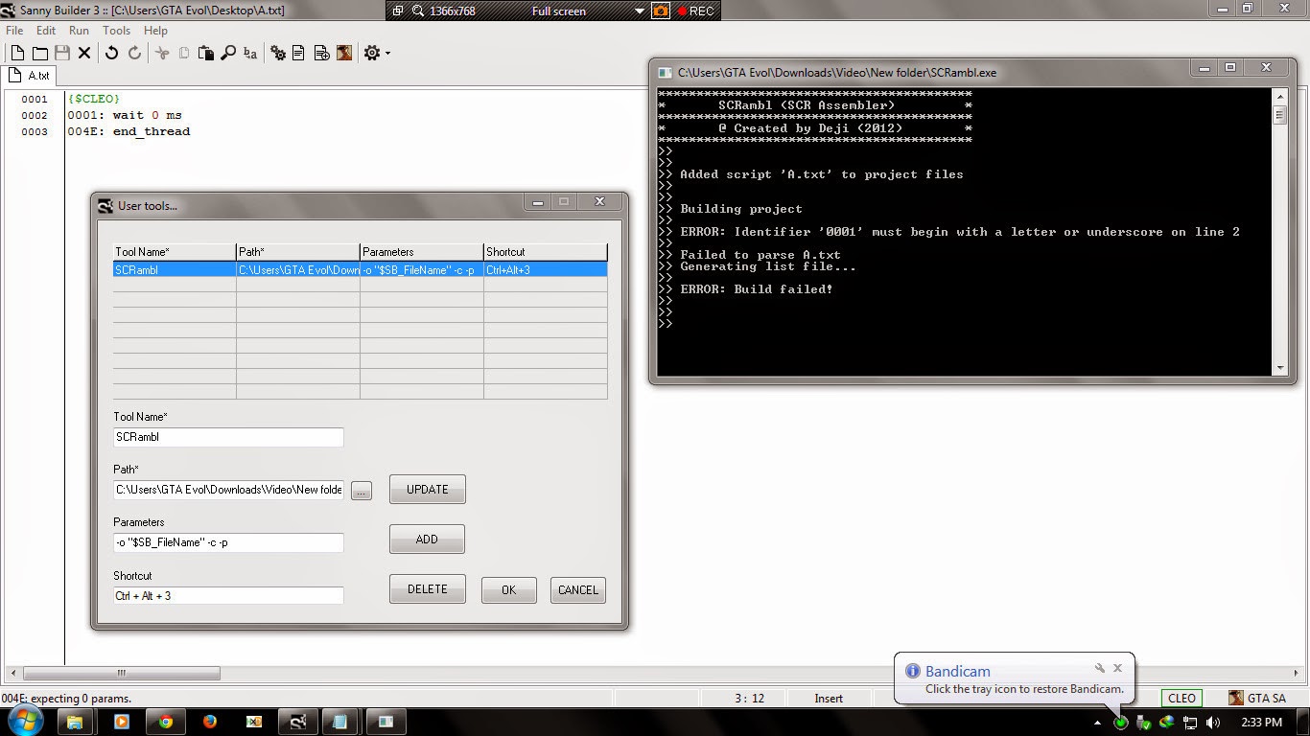Click the editor horizontal scrollbar thumb

click(122, 674)
